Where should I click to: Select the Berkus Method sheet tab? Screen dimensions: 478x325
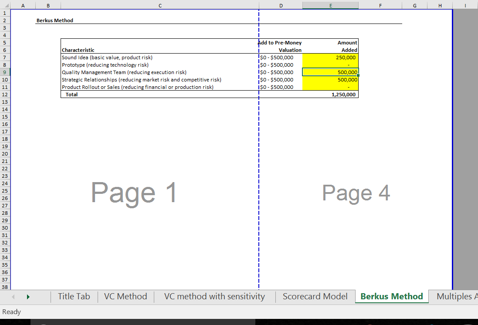[x=392, y=296]
